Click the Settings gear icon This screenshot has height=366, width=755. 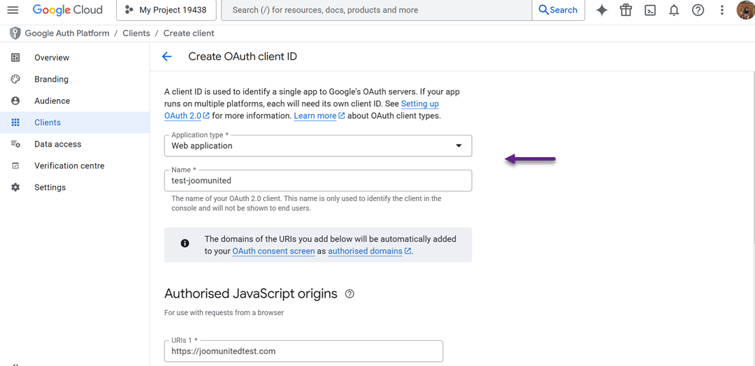(15, 188)
